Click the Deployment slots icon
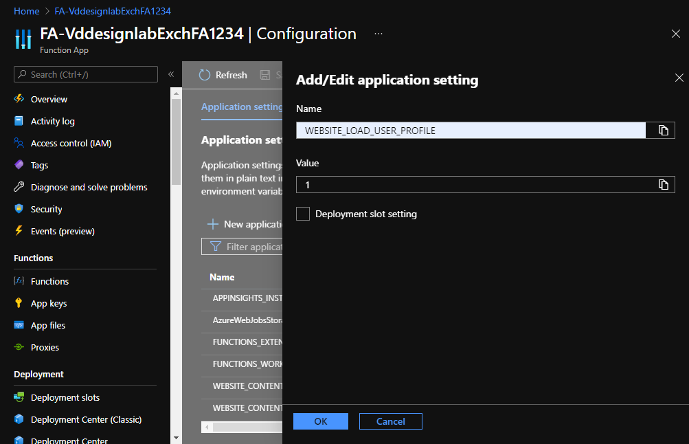 coord(19,397)
